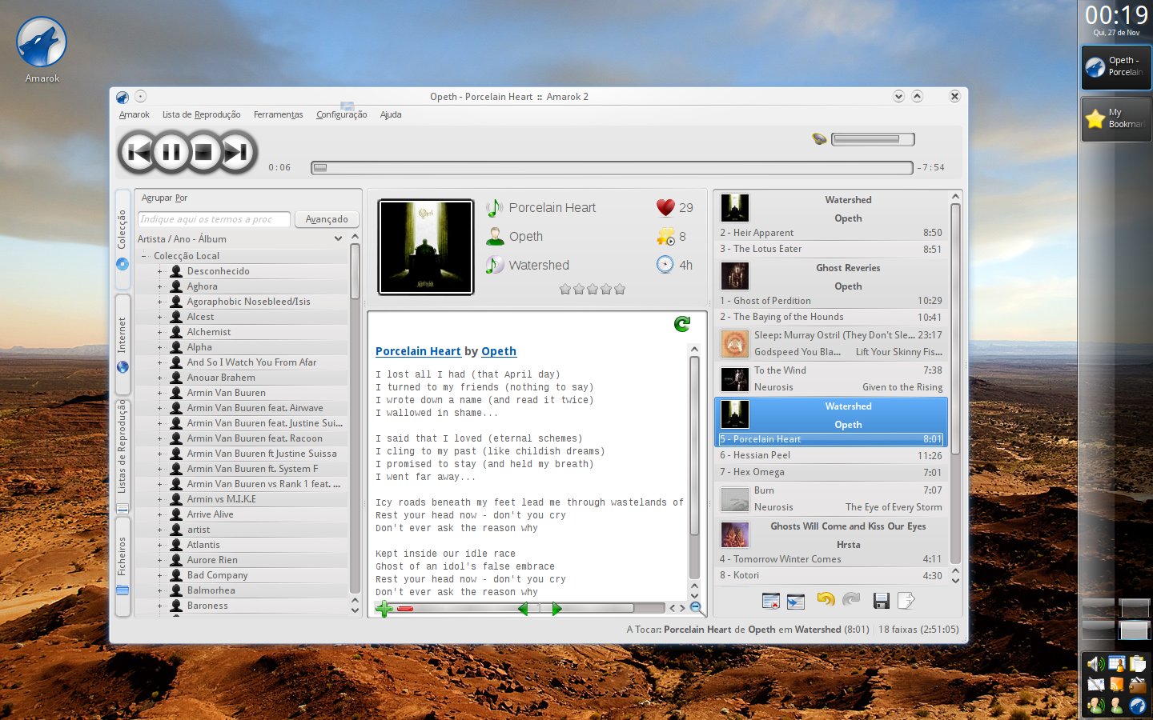The image size is (1153, 720).
Task: Clear the playlist
Action: [770, 600]
